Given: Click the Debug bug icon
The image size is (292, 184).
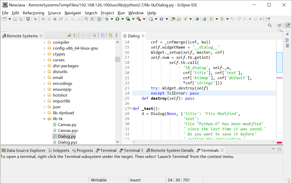Looking at the screenshot, I should click(x=107, y=19).
